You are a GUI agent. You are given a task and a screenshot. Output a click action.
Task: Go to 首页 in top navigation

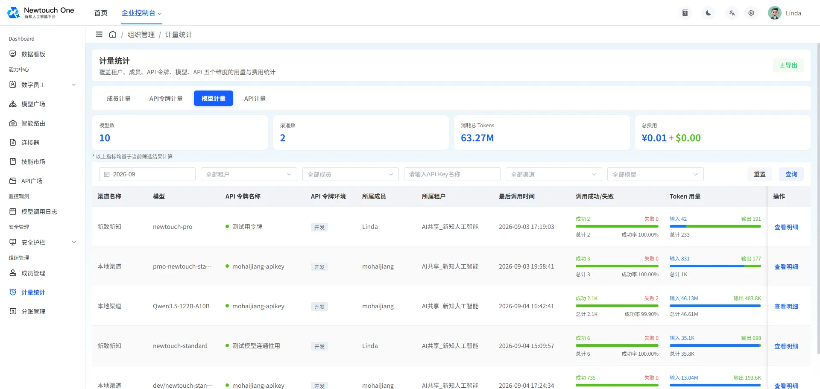[x=101, y=13]
